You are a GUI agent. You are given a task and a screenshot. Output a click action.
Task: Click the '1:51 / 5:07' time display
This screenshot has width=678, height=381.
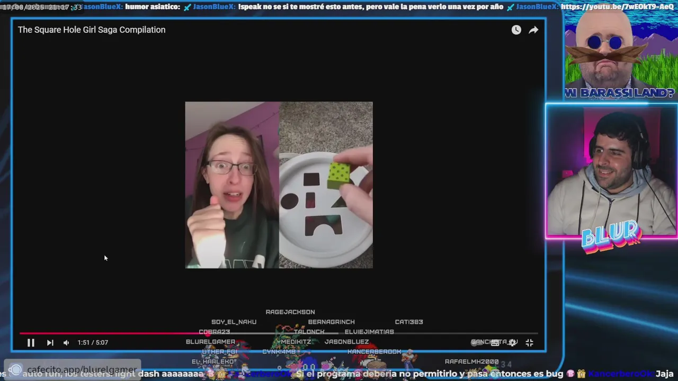click(x=93, y=342)
